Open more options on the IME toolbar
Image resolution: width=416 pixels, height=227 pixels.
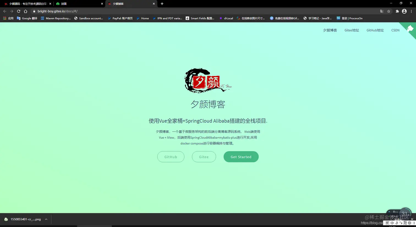coord(414,223)
